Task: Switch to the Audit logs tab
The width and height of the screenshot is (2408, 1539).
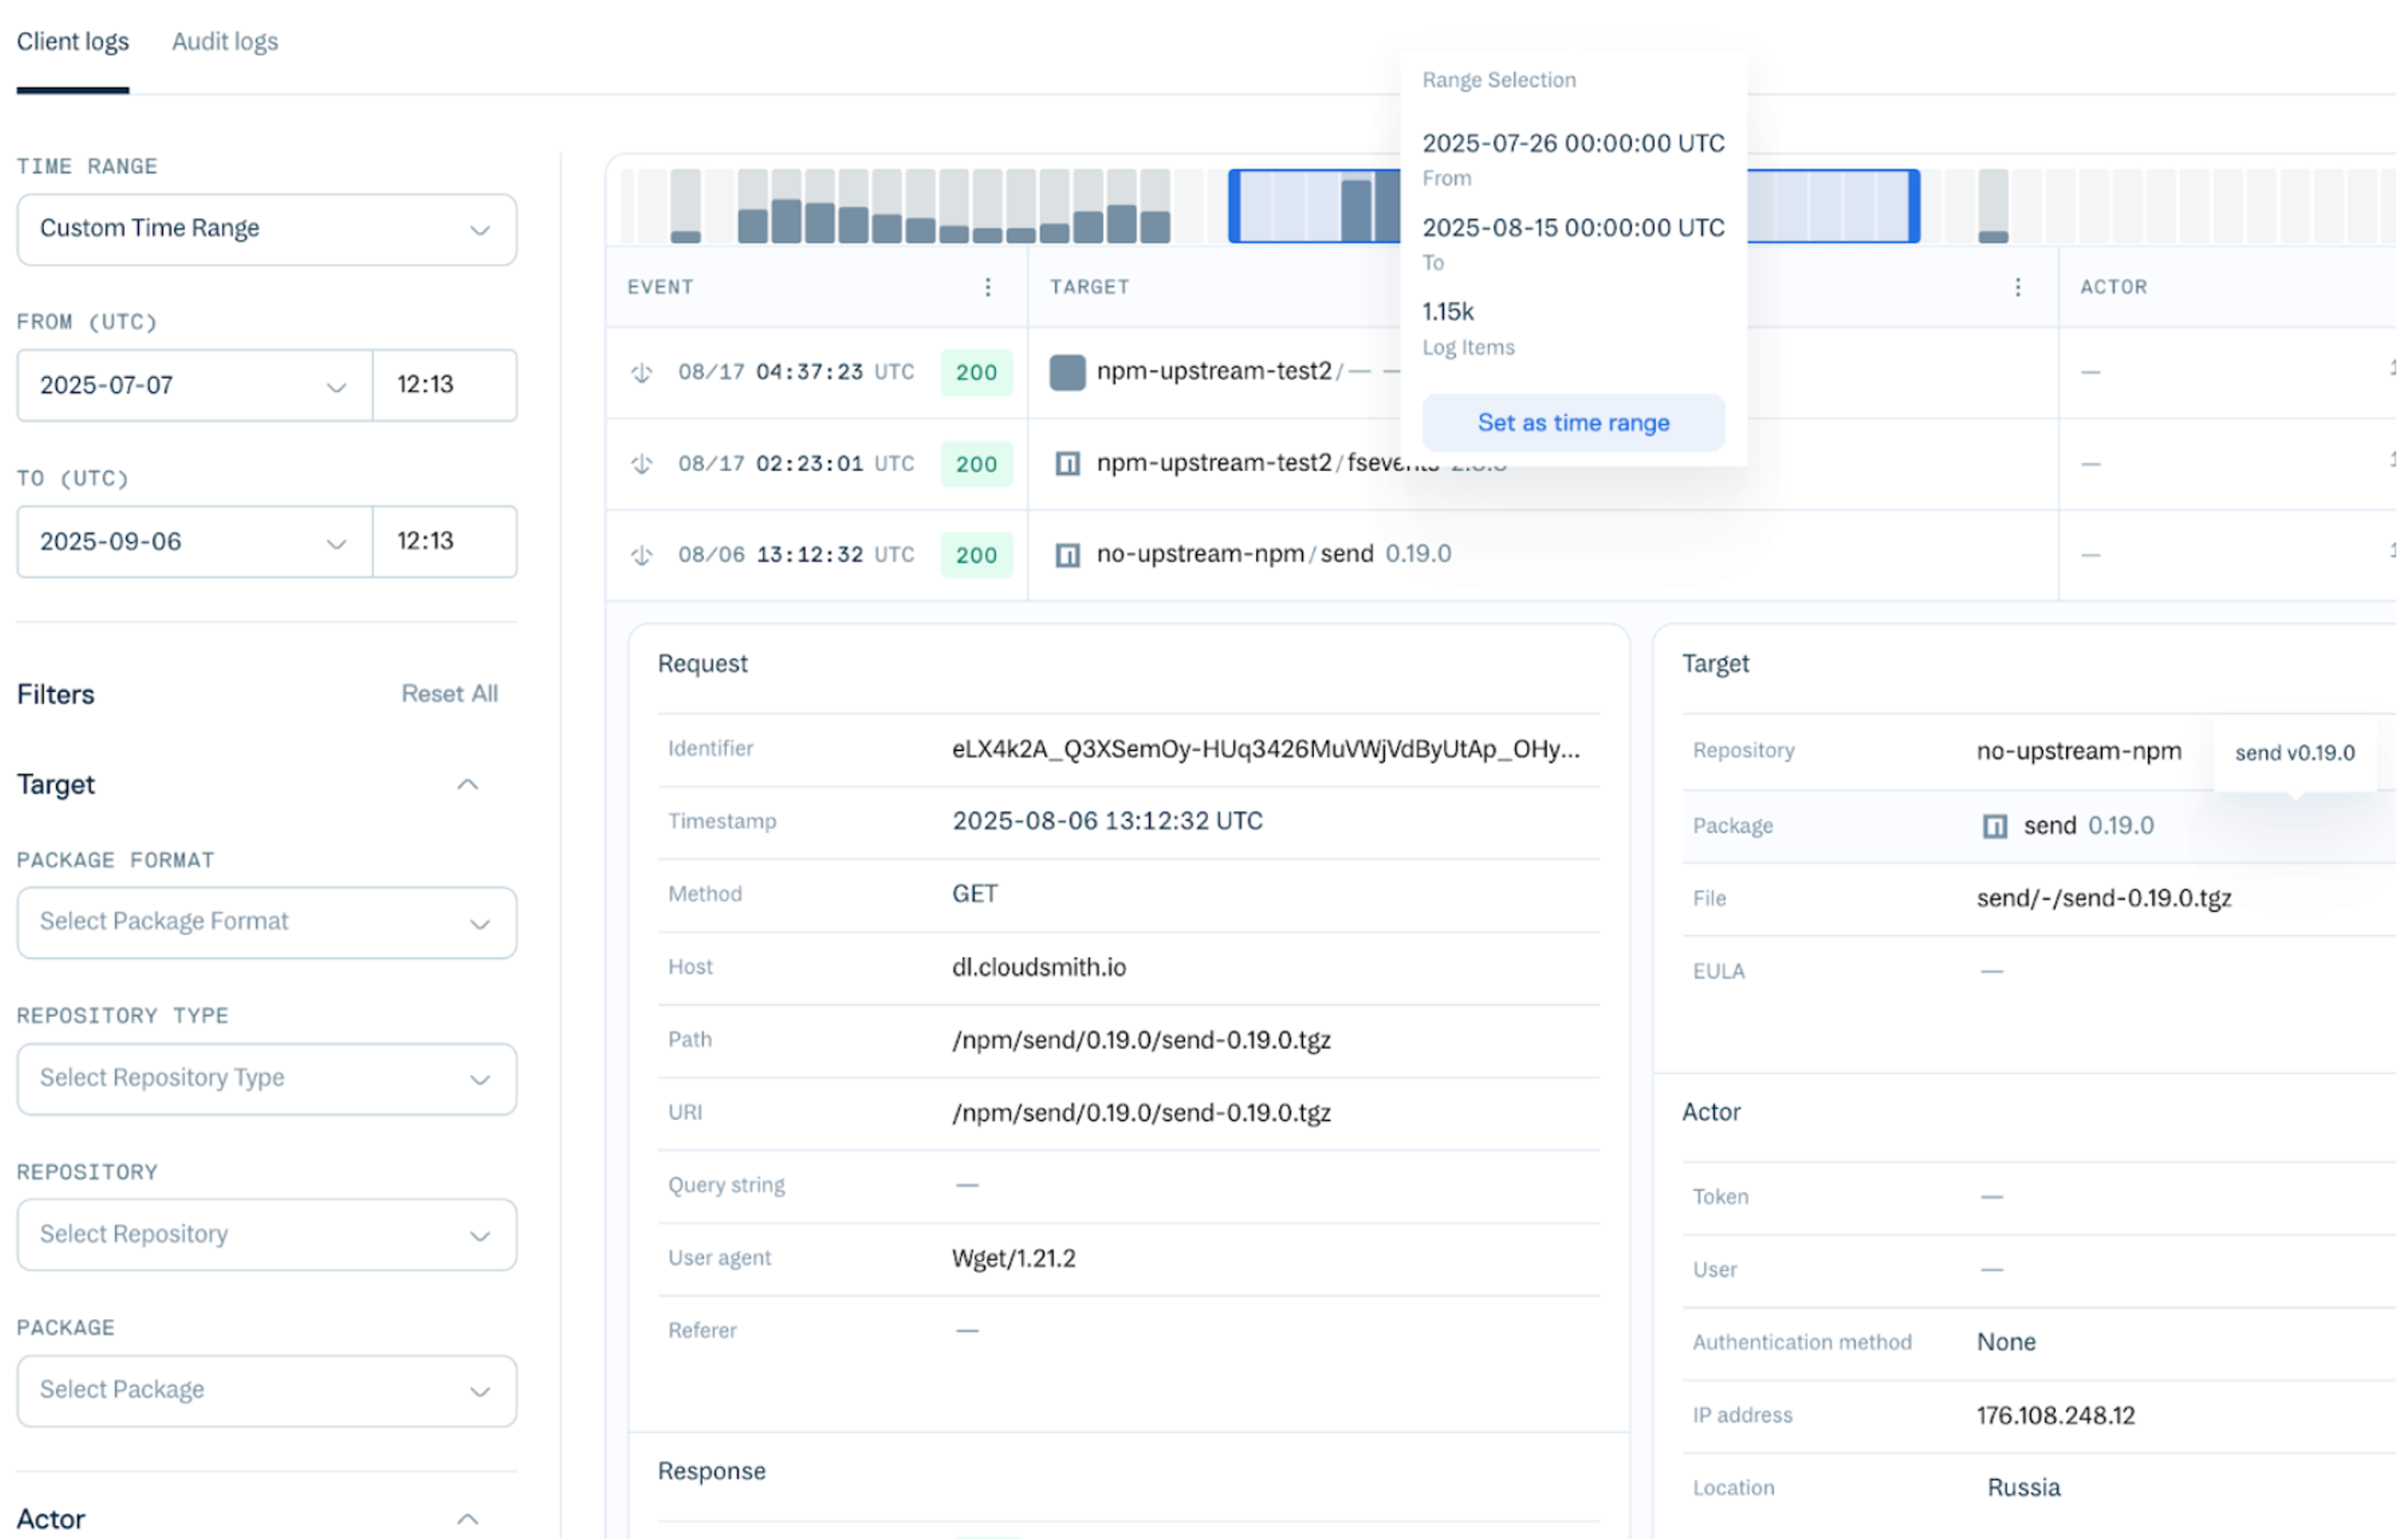Action: pos(225,42)
